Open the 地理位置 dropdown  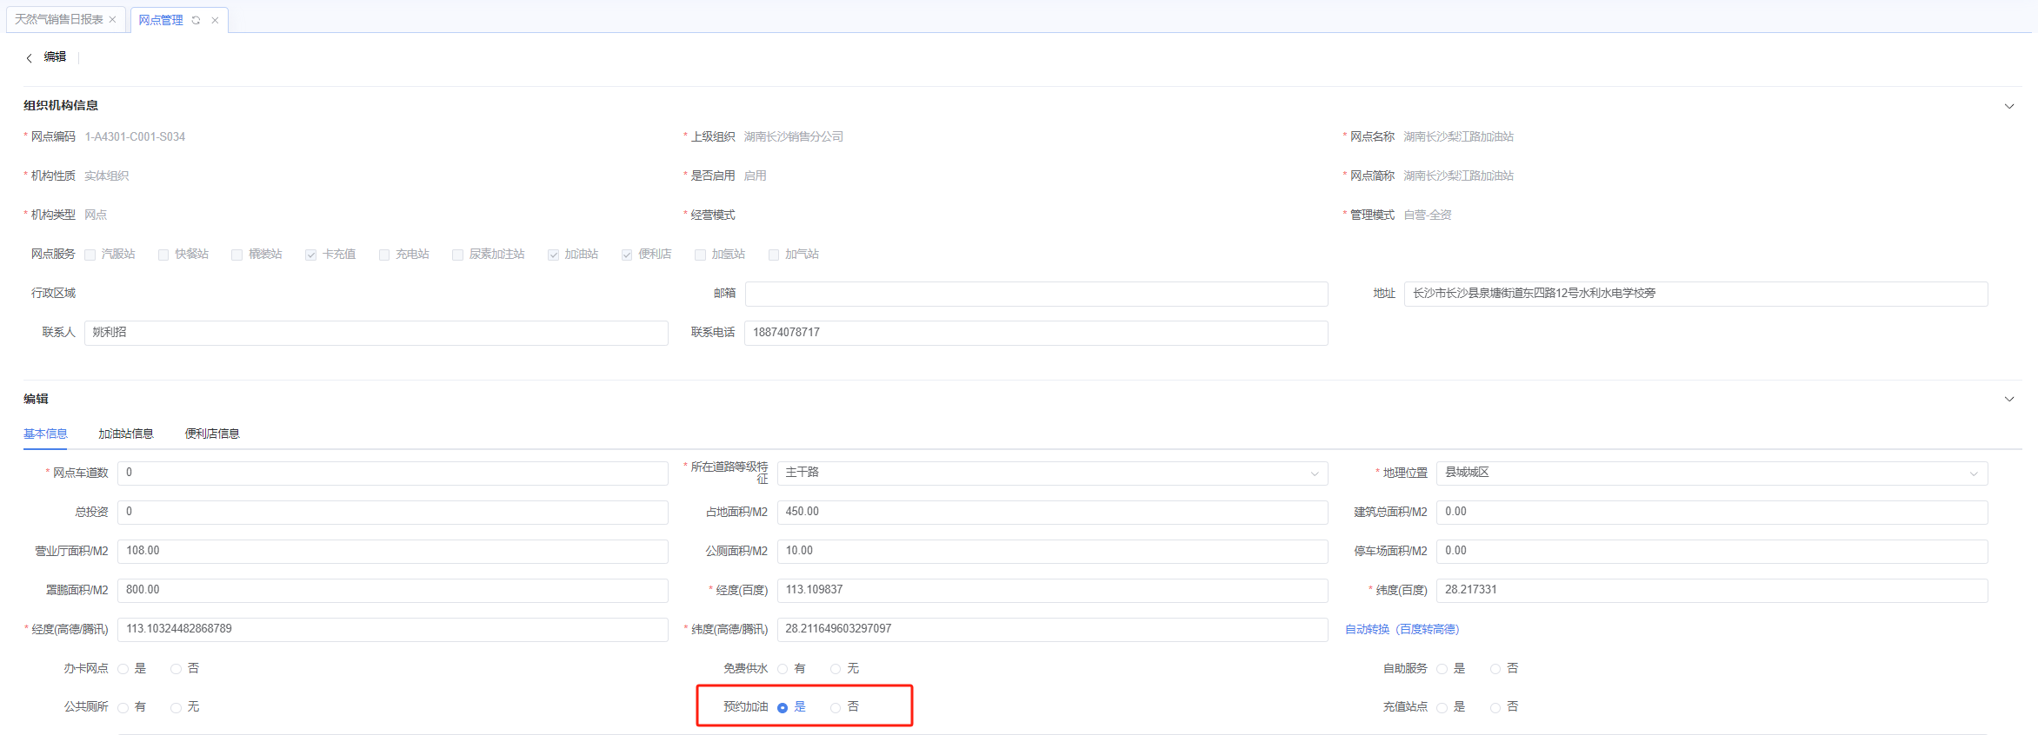tap(1711, 473)
